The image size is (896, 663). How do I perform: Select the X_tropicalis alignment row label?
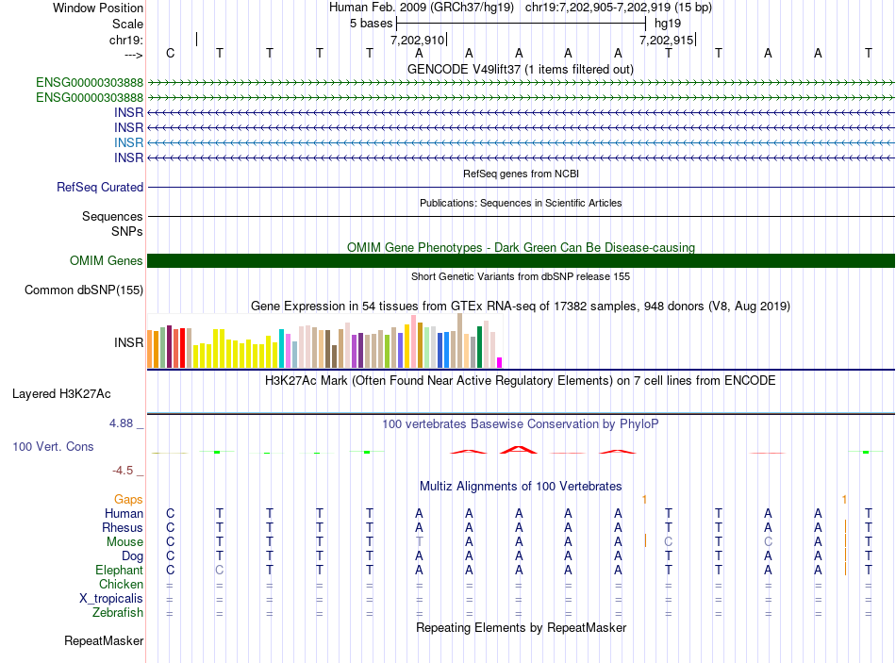coord(111,599)
